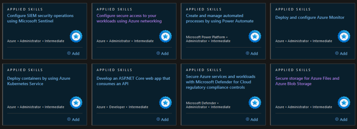Screen dimensions: 357x129
Task: Add the Secure storage for Azure Files skill
Action: 341,120
